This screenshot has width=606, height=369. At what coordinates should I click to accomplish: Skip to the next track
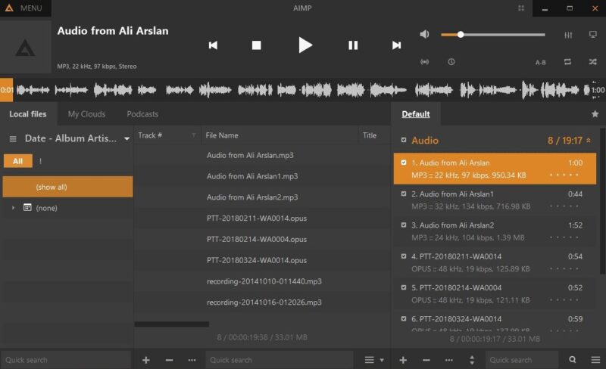click(396, 45)
